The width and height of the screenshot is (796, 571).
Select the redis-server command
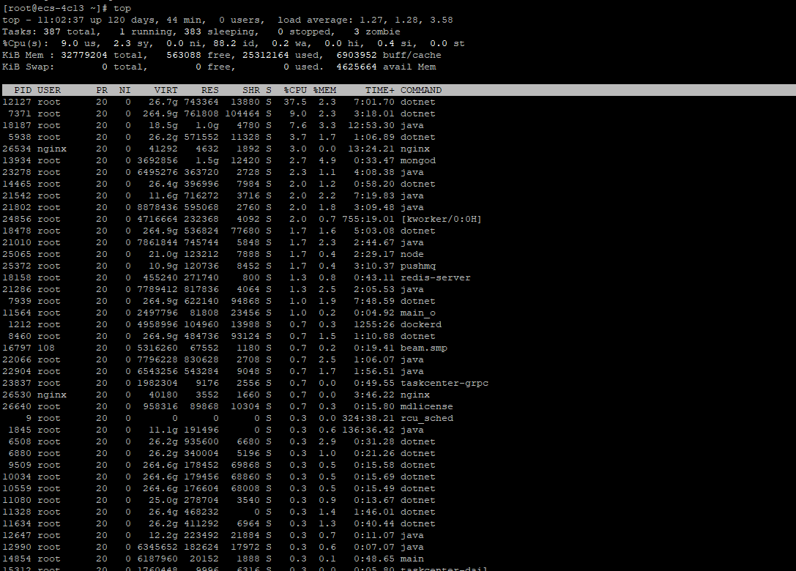tap(436, 277)
